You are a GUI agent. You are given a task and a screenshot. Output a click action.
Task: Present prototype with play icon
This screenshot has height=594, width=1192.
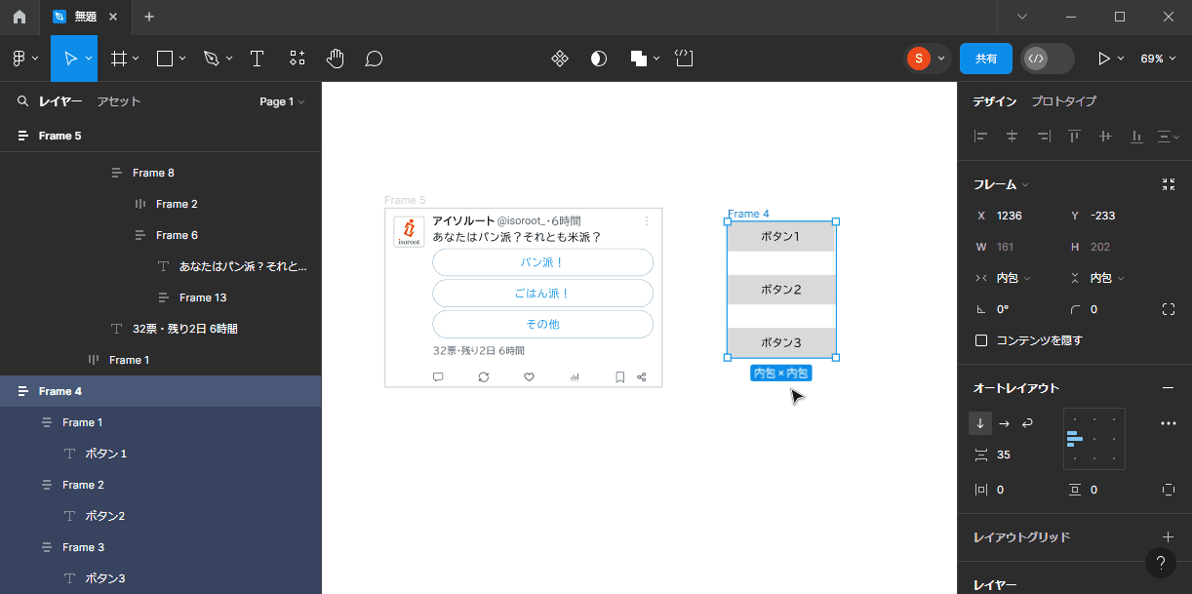(x=1104, y=59)
